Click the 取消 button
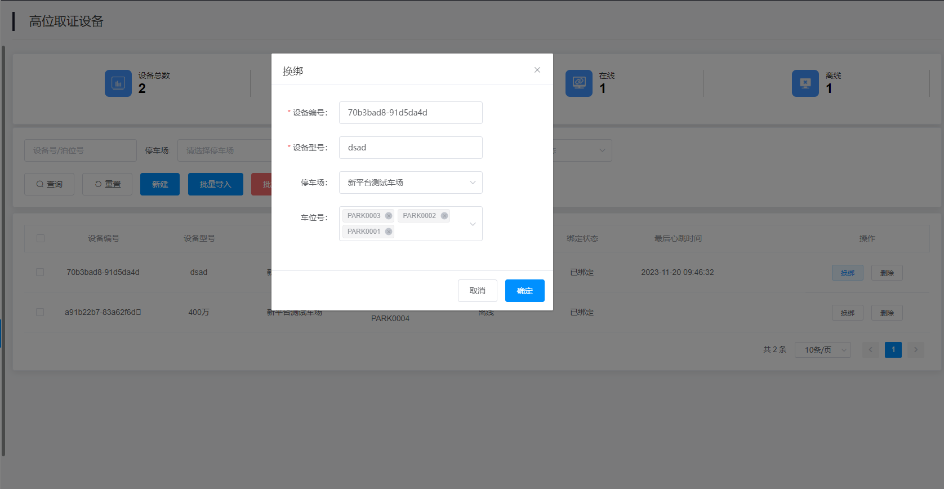This screenshot has height=489, width=944. click(x=478, y=291)
